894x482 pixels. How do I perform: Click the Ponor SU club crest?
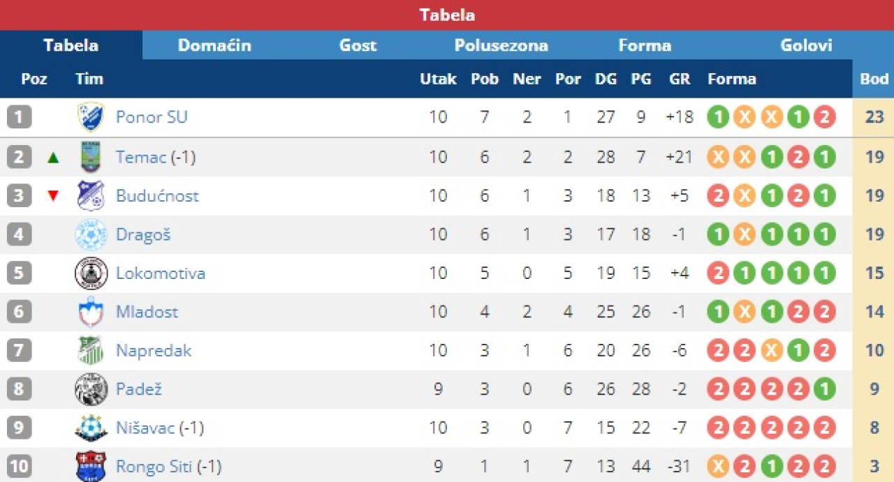pyautogui.click(x=91, y=117)
